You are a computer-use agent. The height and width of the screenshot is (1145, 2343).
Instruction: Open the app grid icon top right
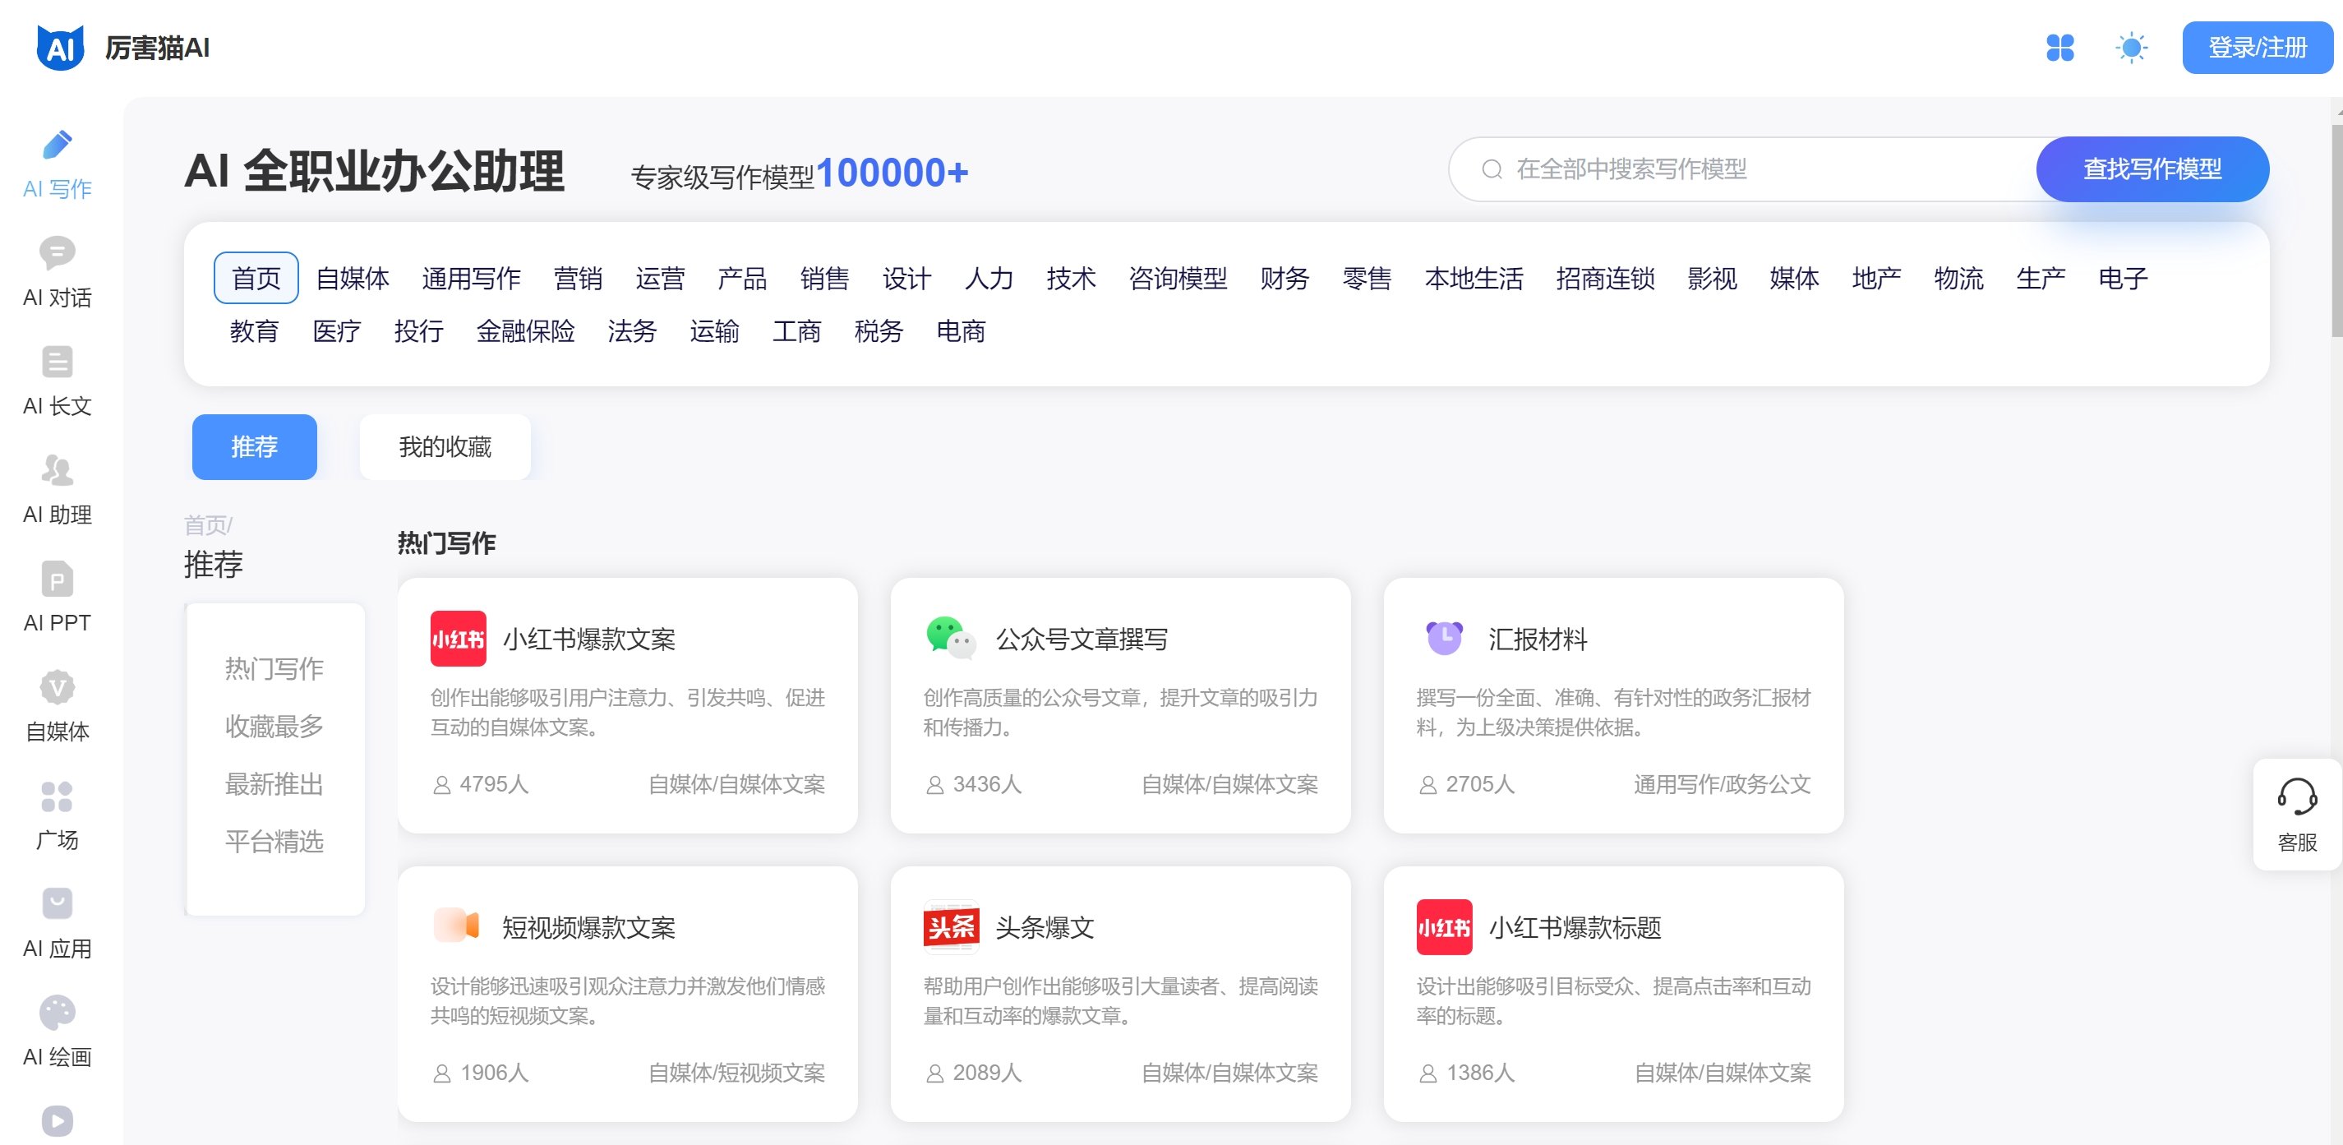point(2063,48)
